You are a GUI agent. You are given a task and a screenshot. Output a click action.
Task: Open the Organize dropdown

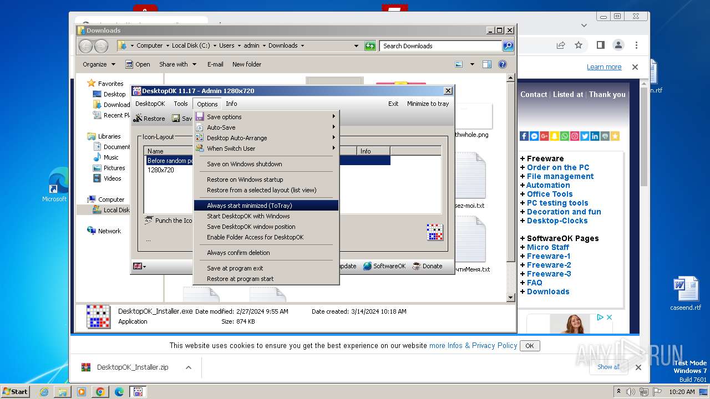click(x=99, y=64)
